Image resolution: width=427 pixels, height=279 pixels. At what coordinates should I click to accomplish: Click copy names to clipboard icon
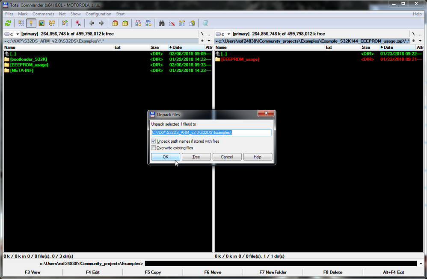click(x=192, y=23)
